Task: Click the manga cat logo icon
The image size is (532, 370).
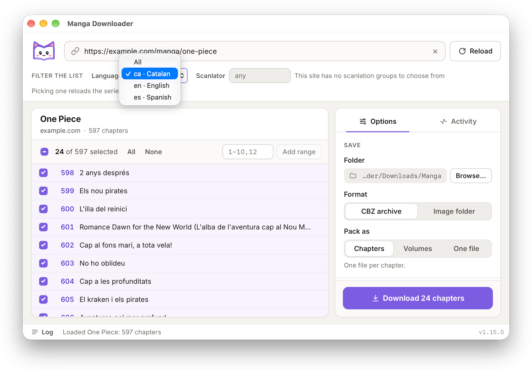Action: [x=44, y=51]
